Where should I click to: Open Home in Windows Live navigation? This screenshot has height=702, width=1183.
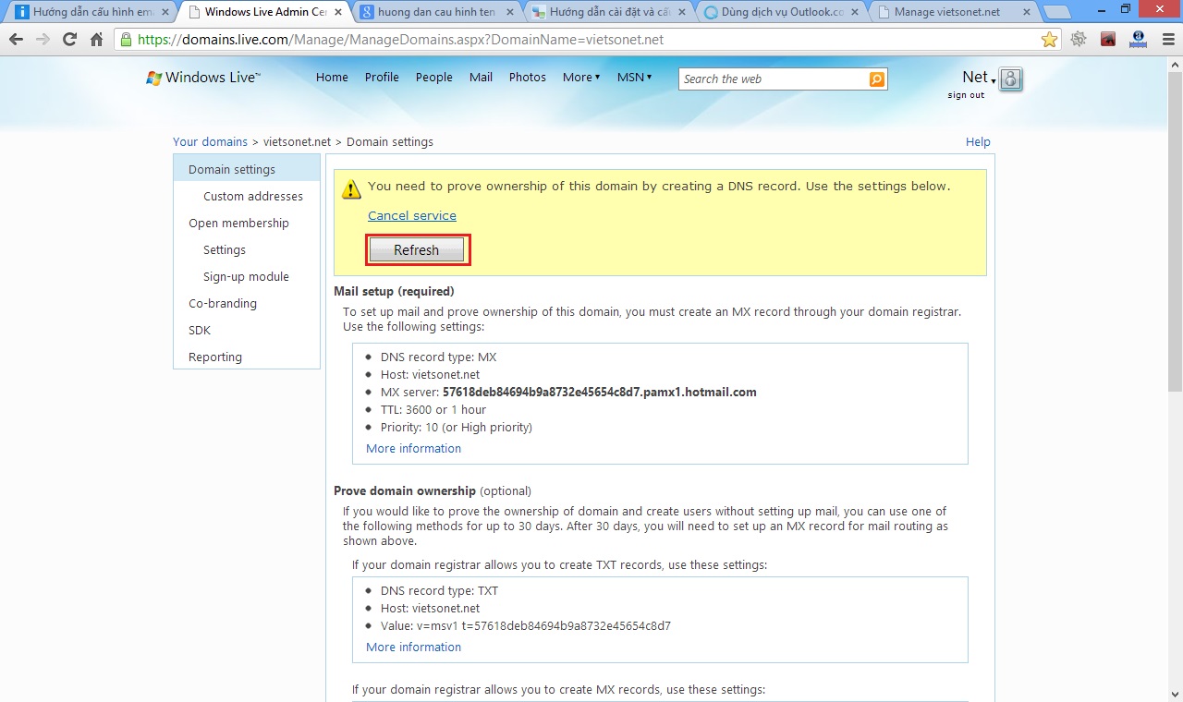(332, 78)
